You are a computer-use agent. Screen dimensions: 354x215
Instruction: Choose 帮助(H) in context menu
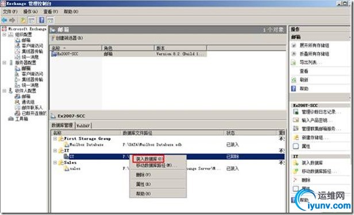click(157, 194)
